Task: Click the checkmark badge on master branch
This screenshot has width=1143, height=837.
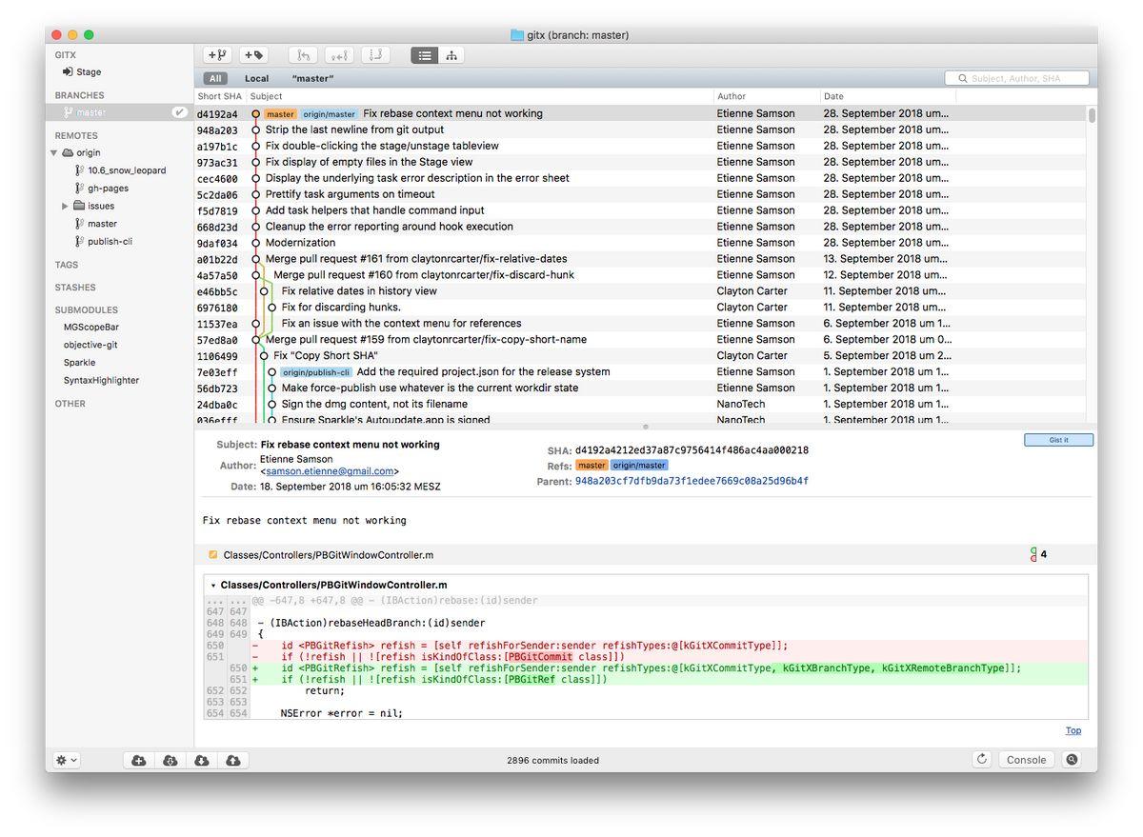Action: [x=179, y=112]
